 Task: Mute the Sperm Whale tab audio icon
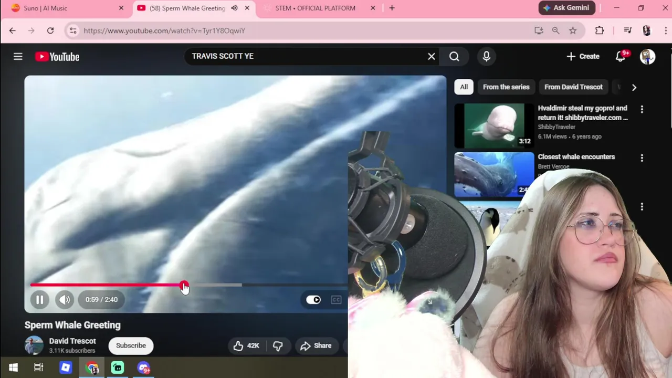pos(234,8)
